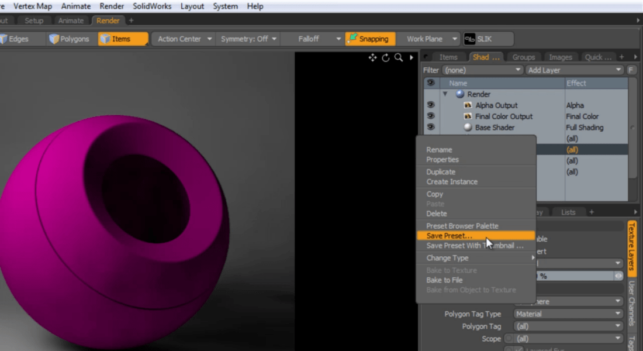The image size is (643, 351).
Task: Hide the Base Shader layer
Action: coord(431,127)
